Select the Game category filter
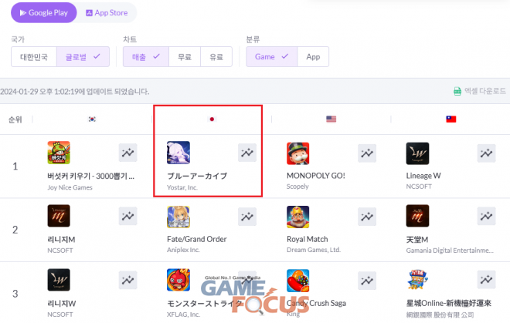510x323 pixels. (x=271, y=57)
